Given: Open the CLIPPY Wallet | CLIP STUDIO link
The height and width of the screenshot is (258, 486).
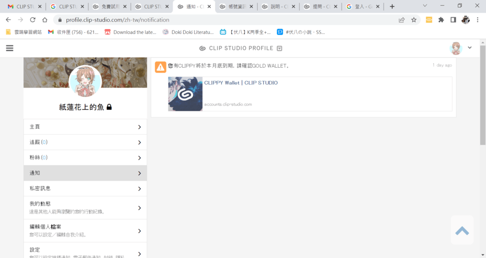Looking at the screenshot, I should pos(241,82).
